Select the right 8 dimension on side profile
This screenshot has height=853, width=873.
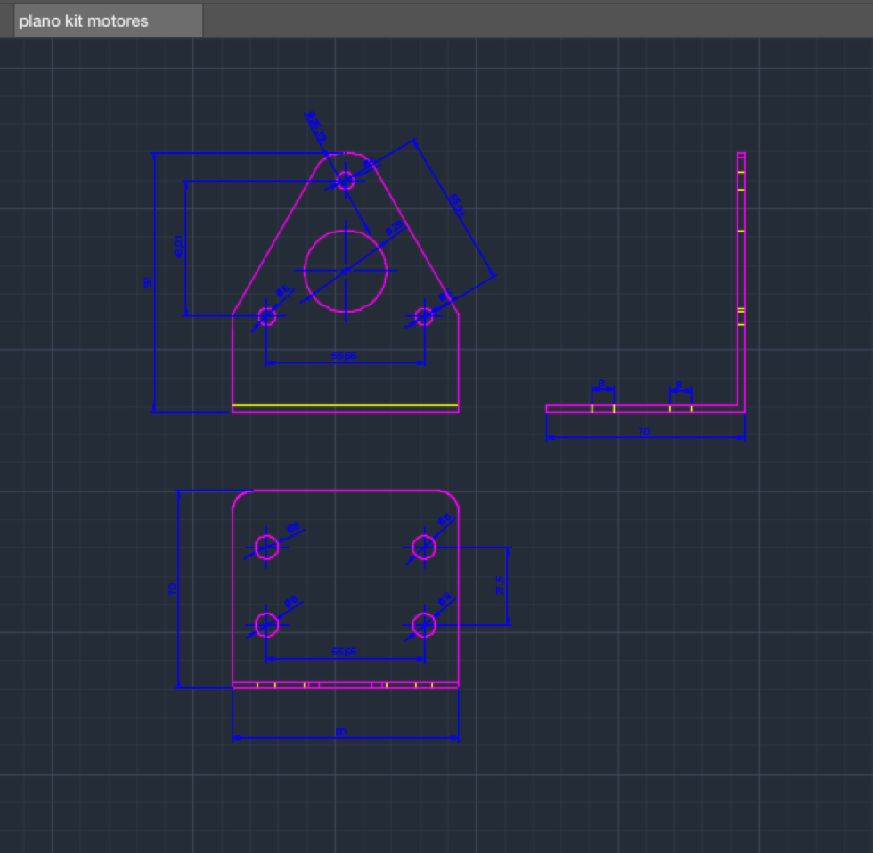point(679,385)
